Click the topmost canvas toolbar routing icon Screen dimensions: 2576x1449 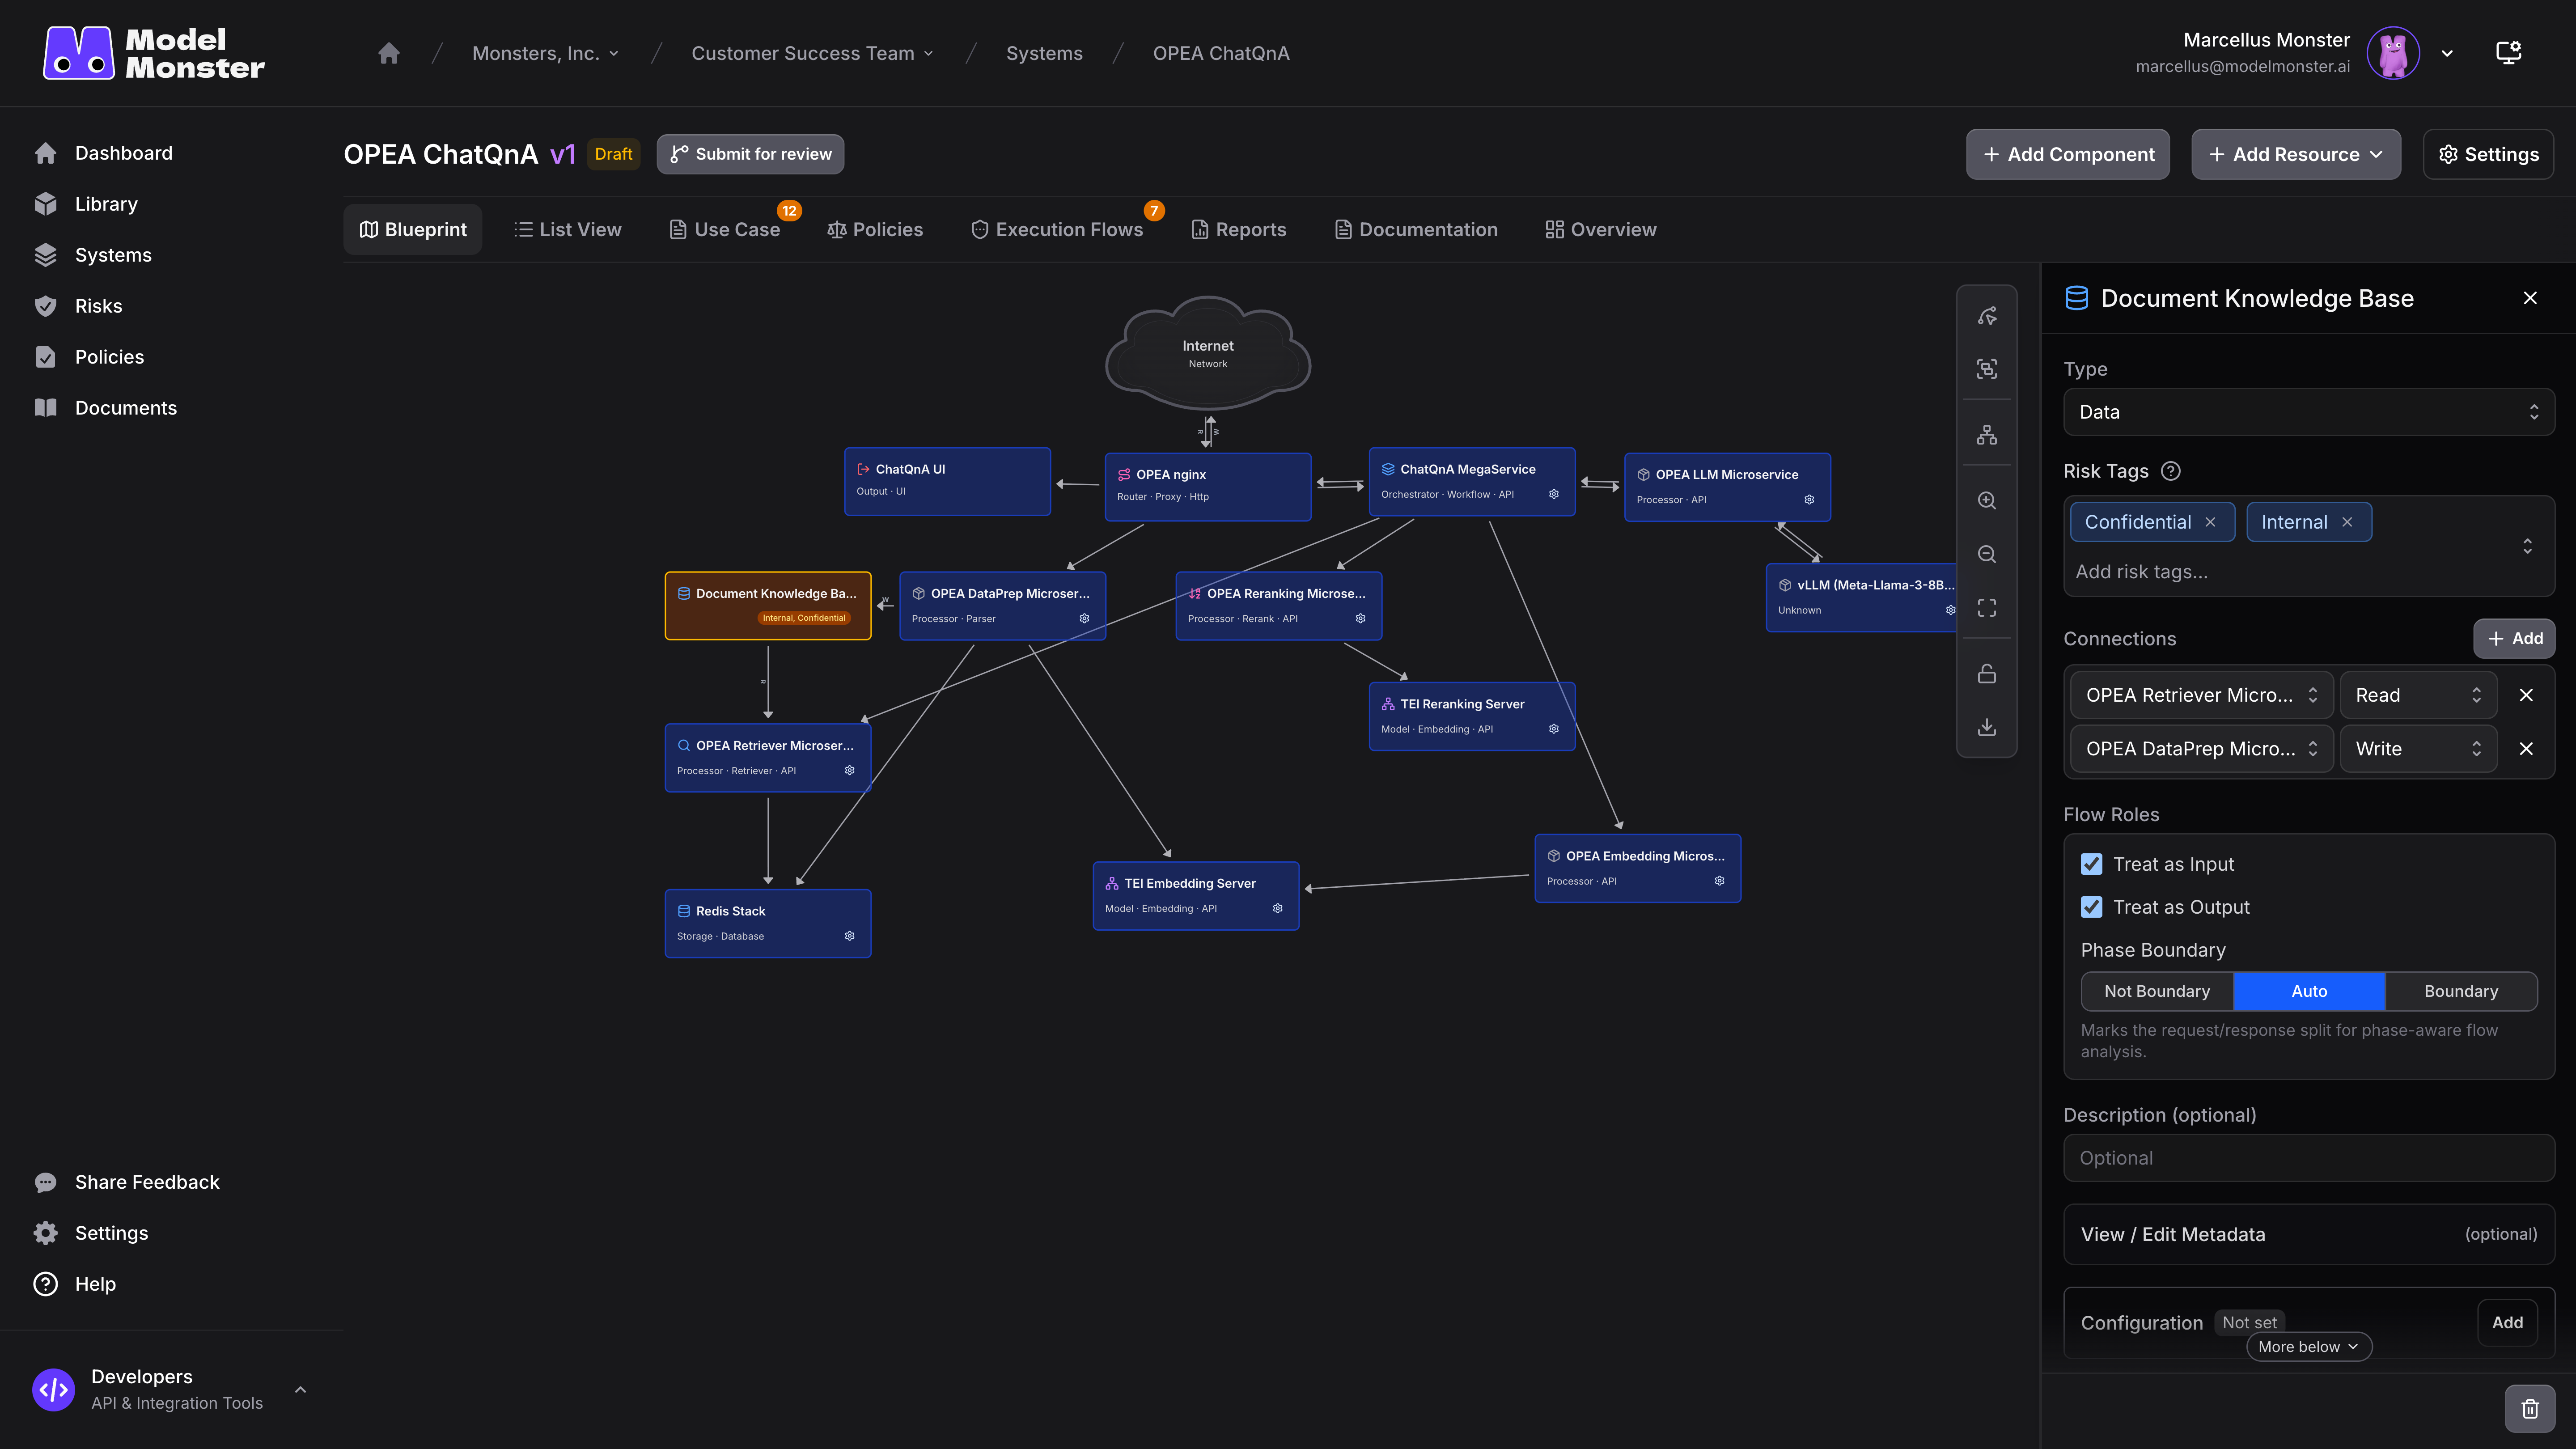[x=1987, y=316]
